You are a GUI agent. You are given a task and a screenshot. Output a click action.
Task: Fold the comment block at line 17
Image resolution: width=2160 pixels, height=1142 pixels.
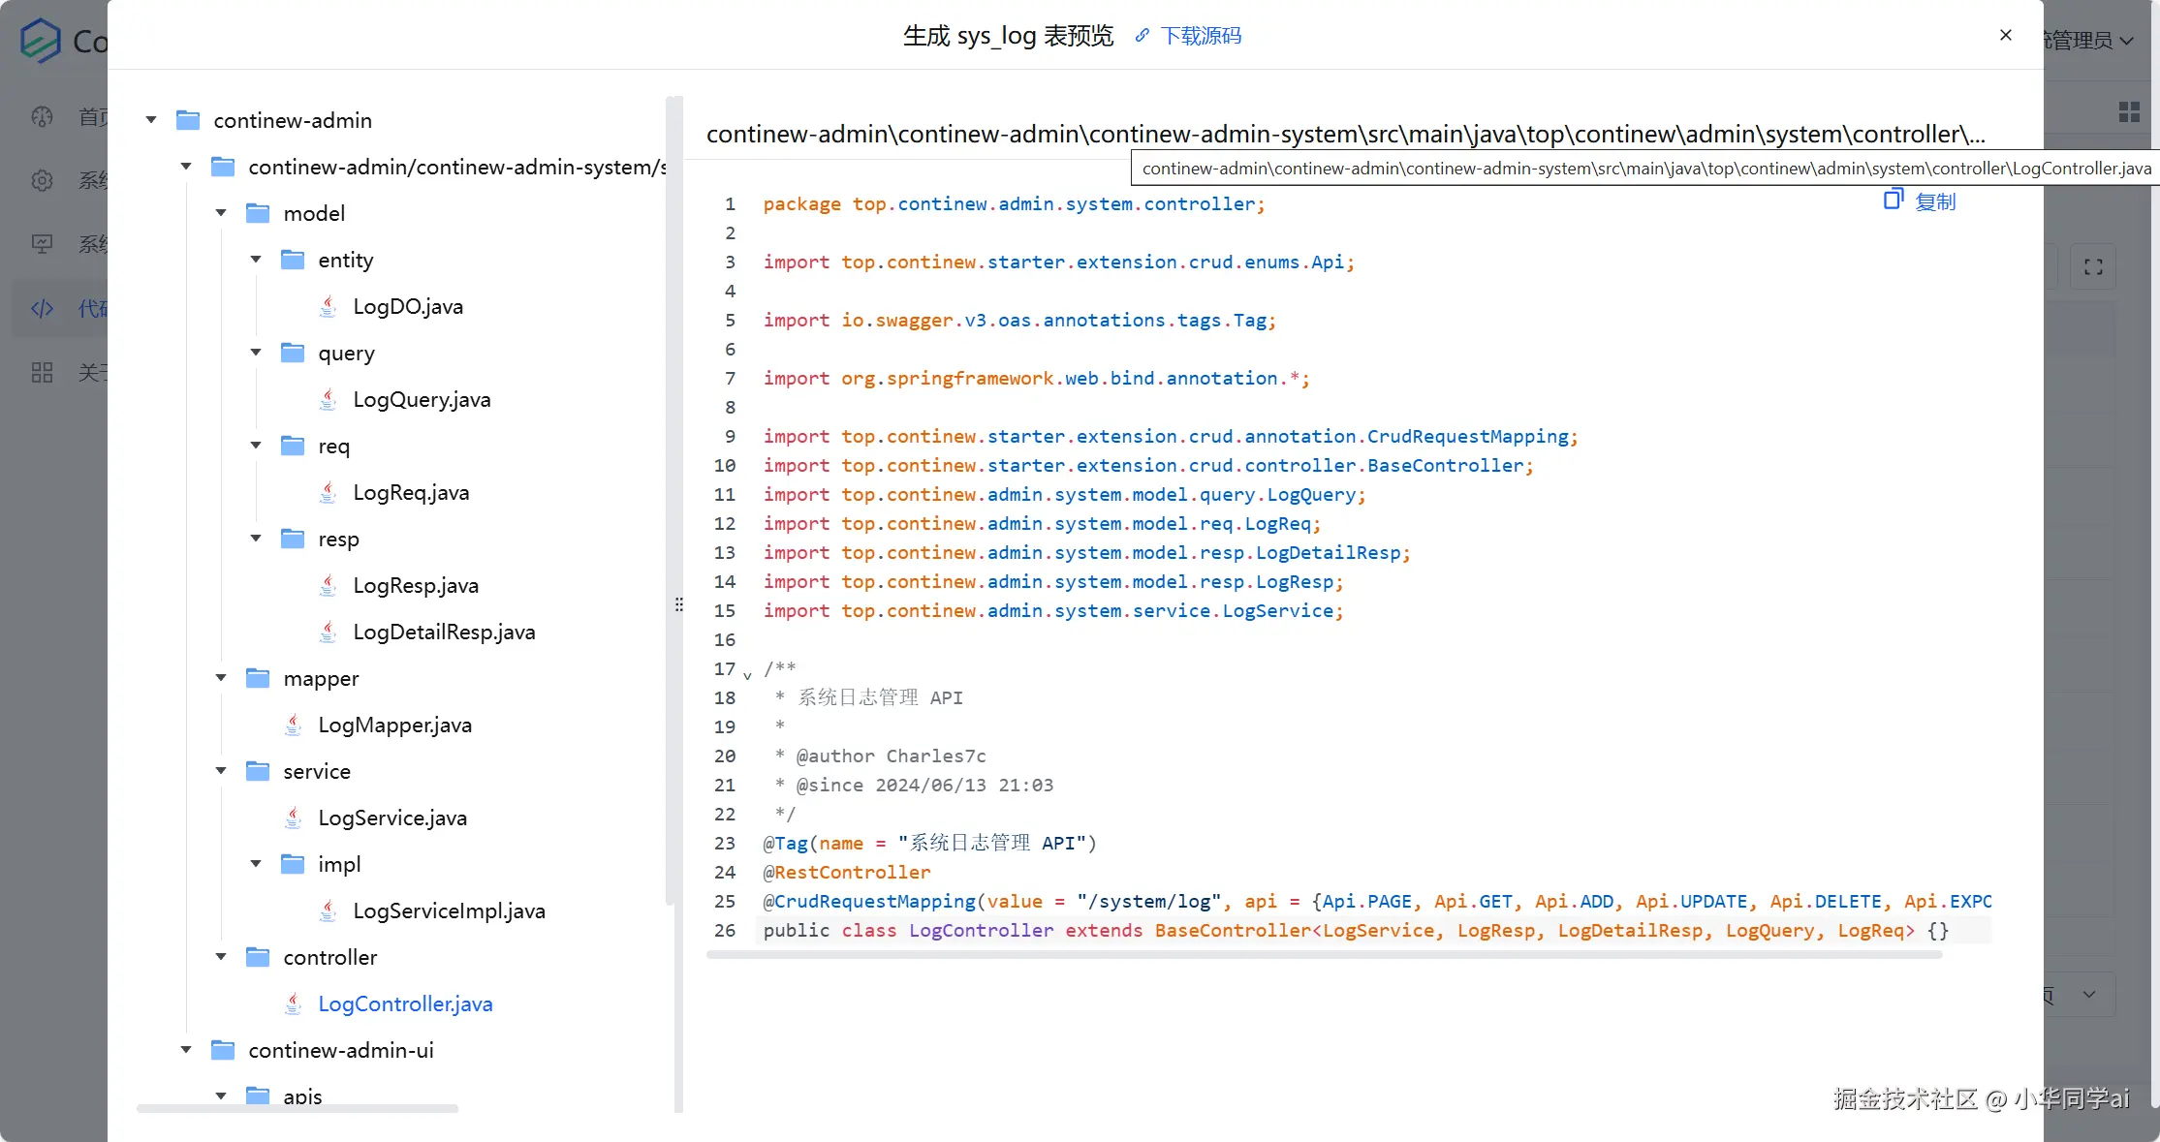tap(747, 673)
